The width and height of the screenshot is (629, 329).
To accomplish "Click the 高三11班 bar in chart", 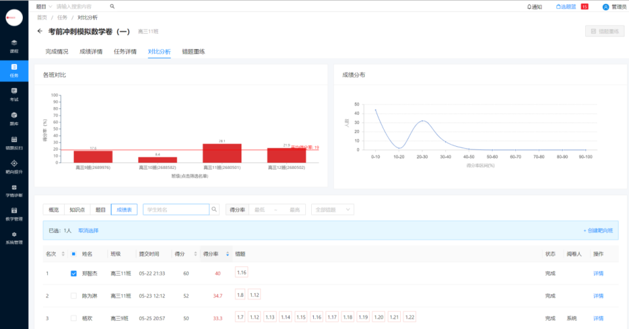I will click(222, 153).
